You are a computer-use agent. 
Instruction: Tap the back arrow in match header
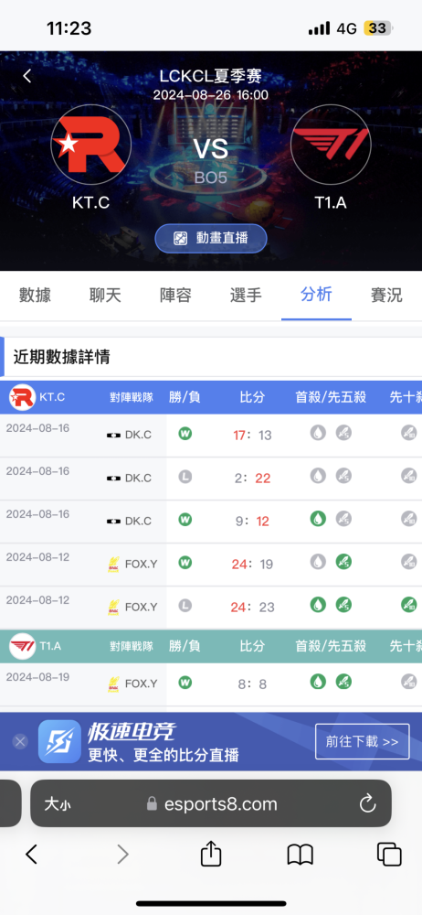pos(26,76)
